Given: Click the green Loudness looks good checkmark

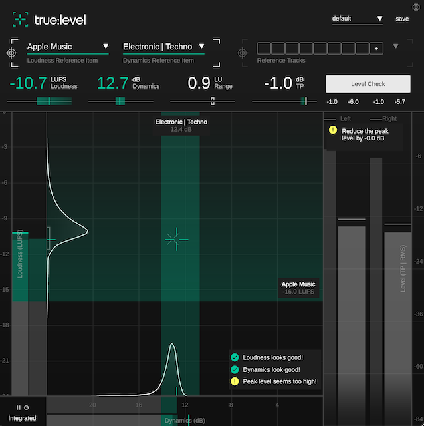Looking at the screenshot, I should click(235, 357).
